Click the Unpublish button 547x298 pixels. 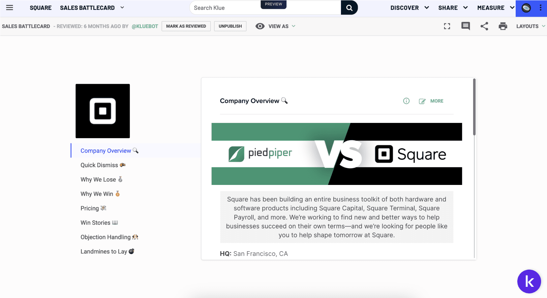click(230, 26)
